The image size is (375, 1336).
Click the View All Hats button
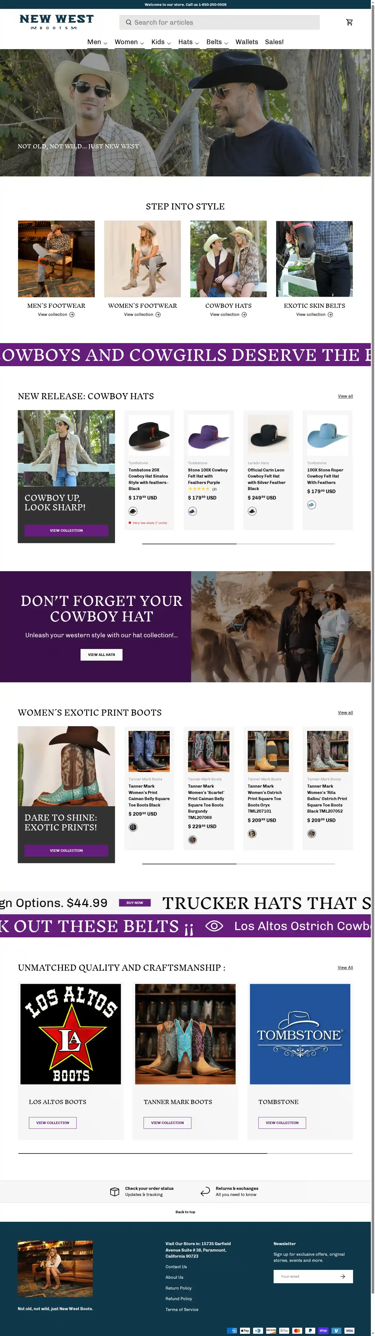click(102, 655)
